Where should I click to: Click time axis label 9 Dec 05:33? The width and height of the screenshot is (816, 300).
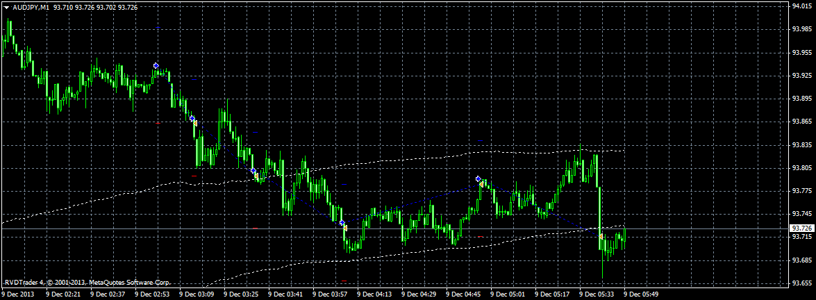[x=598, y=294]
